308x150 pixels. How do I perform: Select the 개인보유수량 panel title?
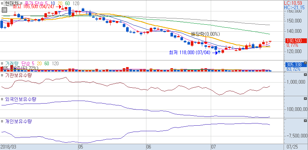[x=18, y=121]
